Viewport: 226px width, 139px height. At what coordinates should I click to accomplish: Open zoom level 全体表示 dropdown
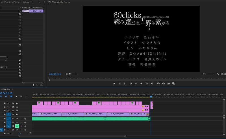[71, 74]
